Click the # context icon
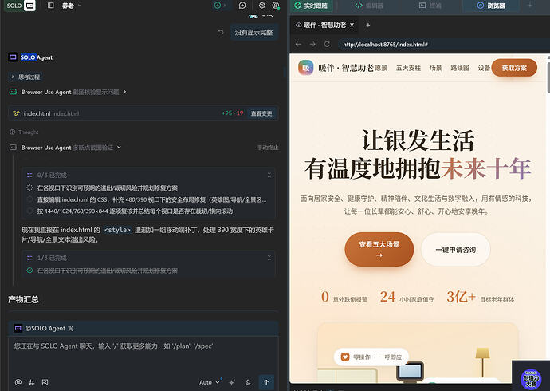The width and height of the screenshot is (550, 391). pyautogui.click(x=32, y=382)
